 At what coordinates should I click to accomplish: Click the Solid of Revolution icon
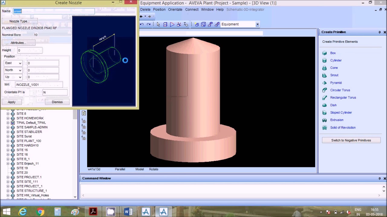(x=324, y=127)
